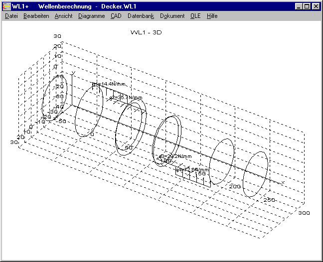The image size is (323, 262).
Task: Open the Ansicht menu
Action: pos(63,16)
